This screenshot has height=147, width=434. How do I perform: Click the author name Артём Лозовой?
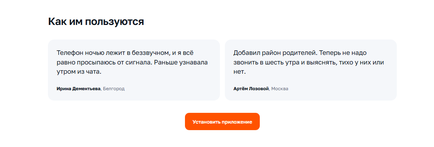[x=251, y=89]
